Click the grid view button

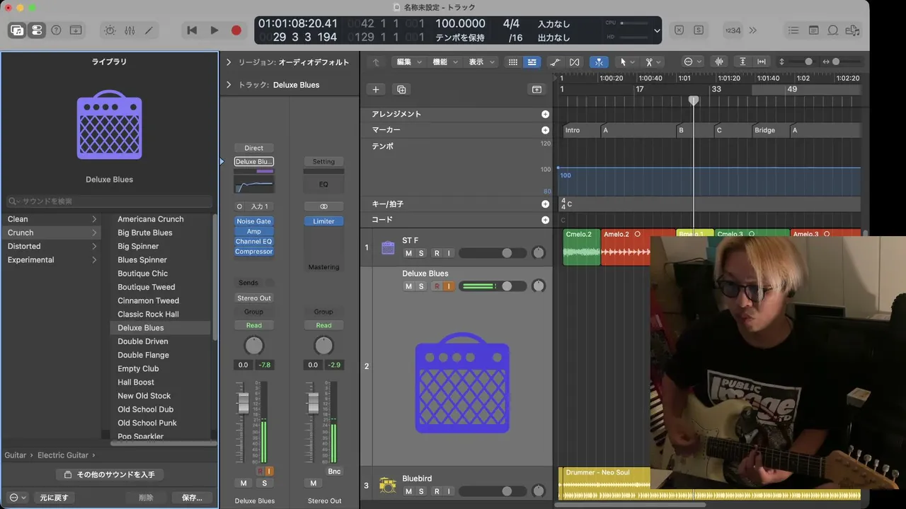pyautogui.click(x=513, y=62)
